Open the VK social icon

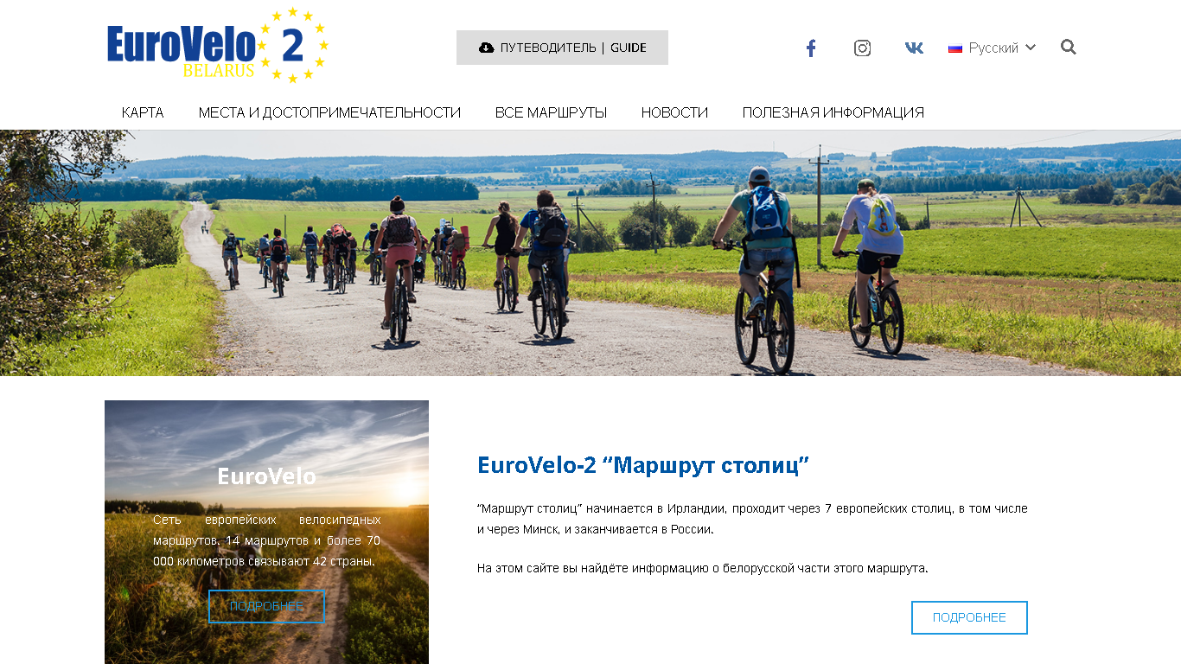[x=914, y=48]
